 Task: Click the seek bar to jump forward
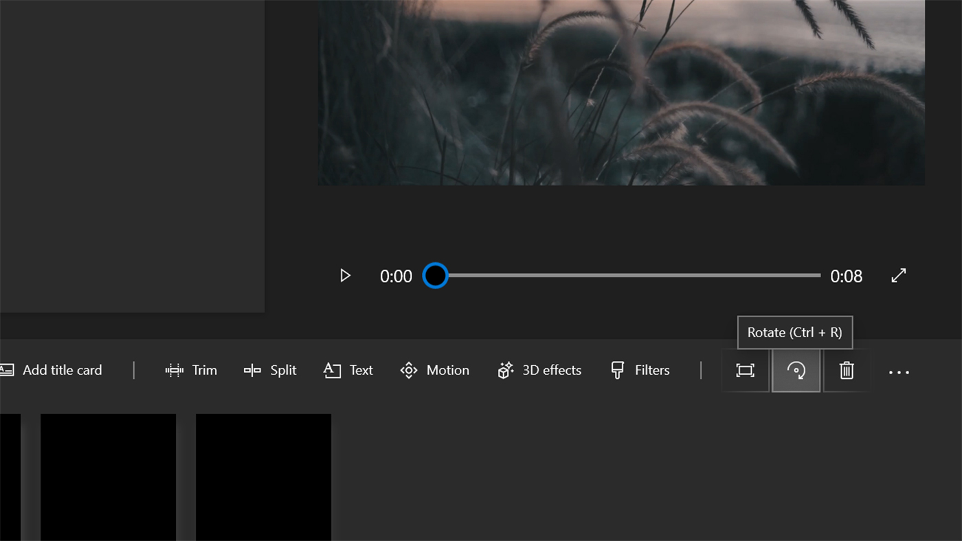653,275
